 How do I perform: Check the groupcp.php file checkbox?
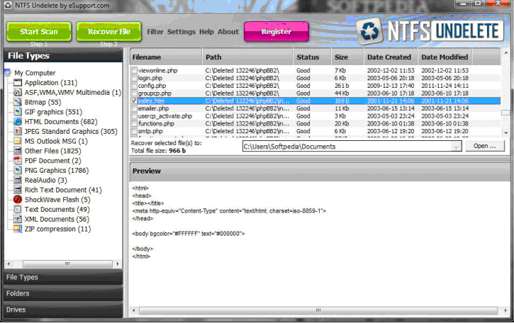(134, 93)
